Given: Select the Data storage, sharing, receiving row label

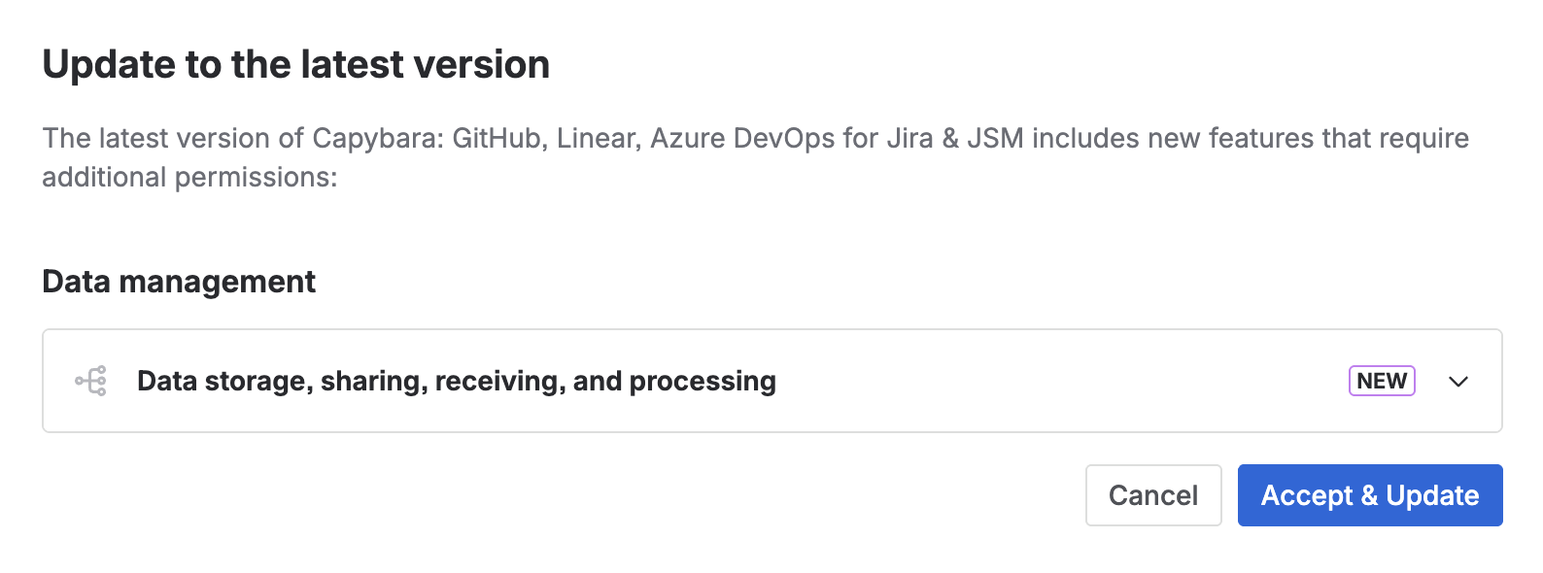Looking at the screenshot, I should click(457, 381).
